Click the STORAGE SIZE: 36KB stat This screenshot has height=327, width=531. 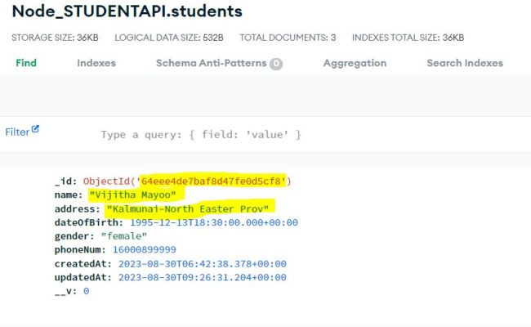click(55, 38)
